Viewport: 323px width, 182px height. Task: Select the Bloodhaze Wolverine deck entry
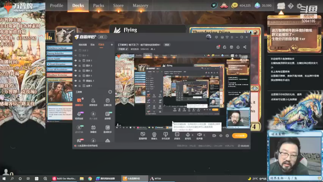point(59,75)
